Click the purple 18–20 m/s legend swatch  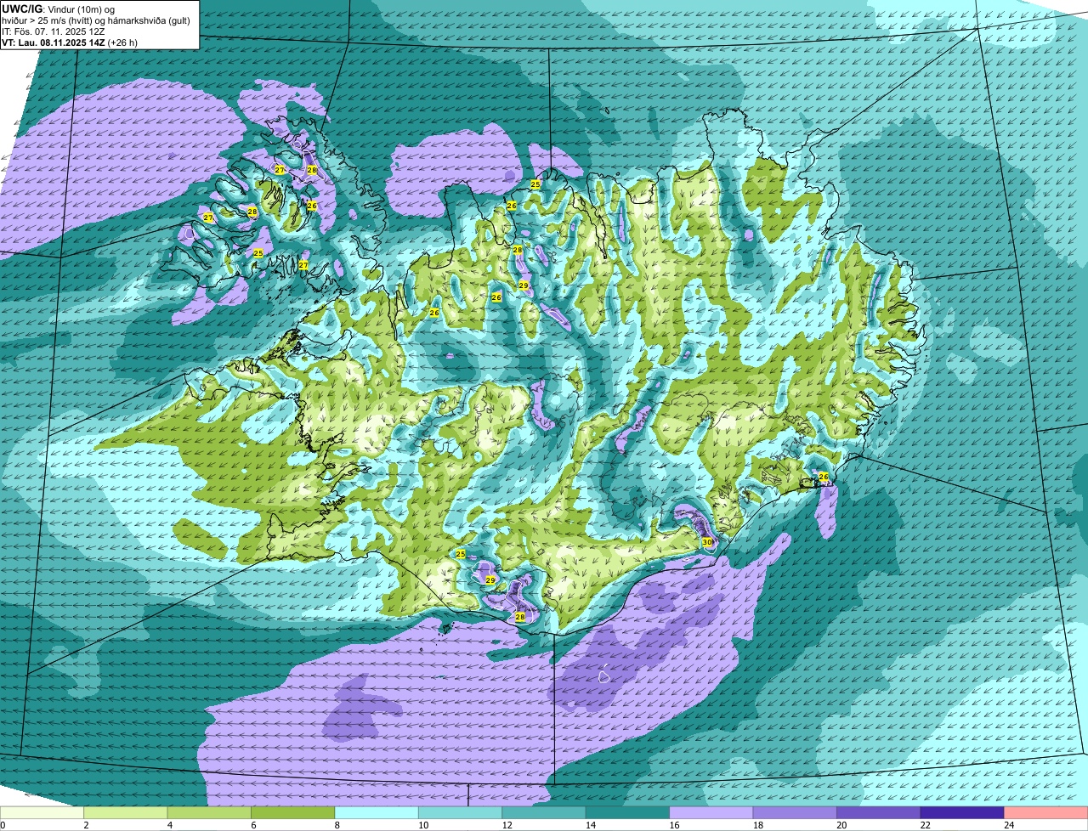click(796, 812)
